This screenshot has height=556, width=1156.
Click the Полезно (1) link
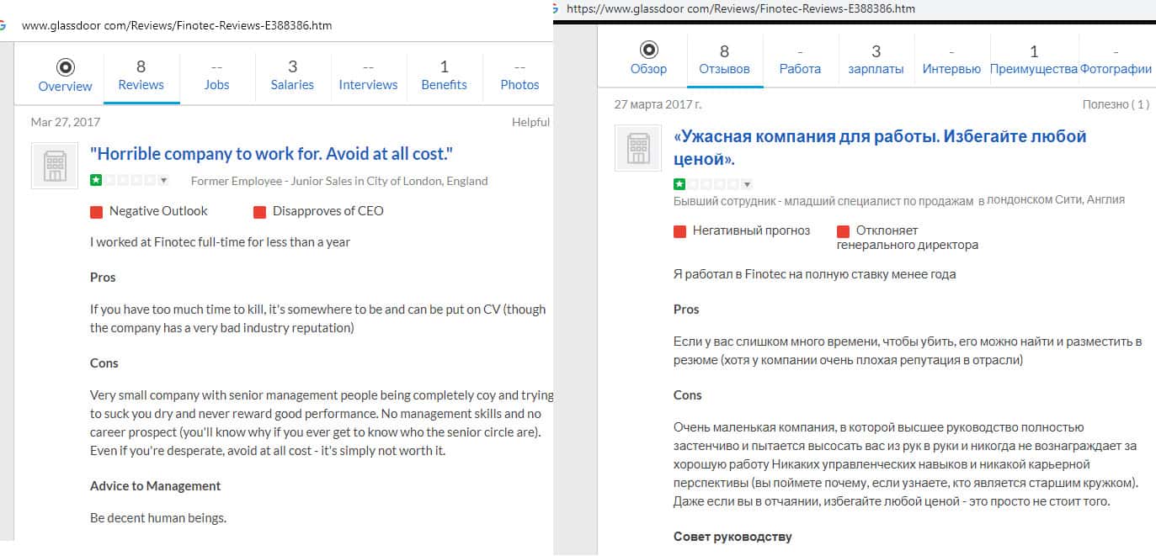click(1116, 104)
